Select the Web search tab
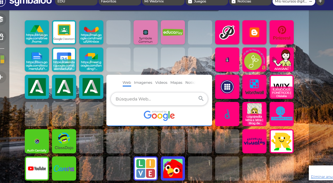 coord(127,83)
